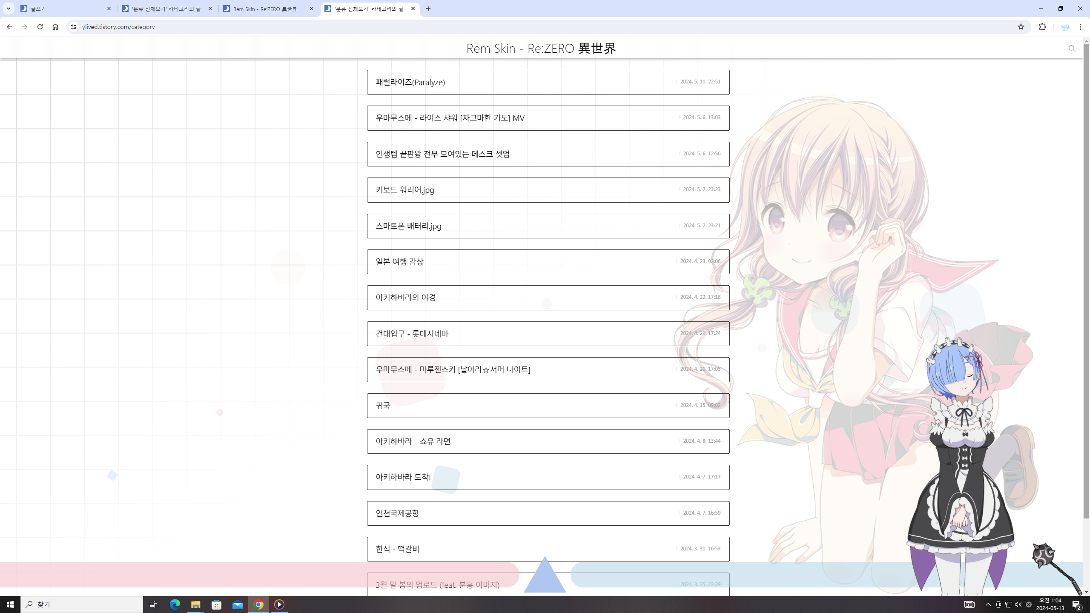Viewport: 1090px width, 613px height.
Task: Bookmark this page with star icon
Action: (1021, 27)
